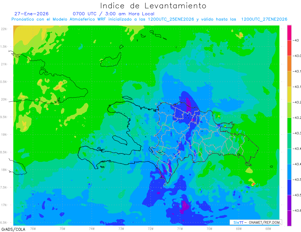Pick the bottom violet swatch in the color bar
Image resolution: width=301 pixels, height=232 pixels.
(289, 218)
